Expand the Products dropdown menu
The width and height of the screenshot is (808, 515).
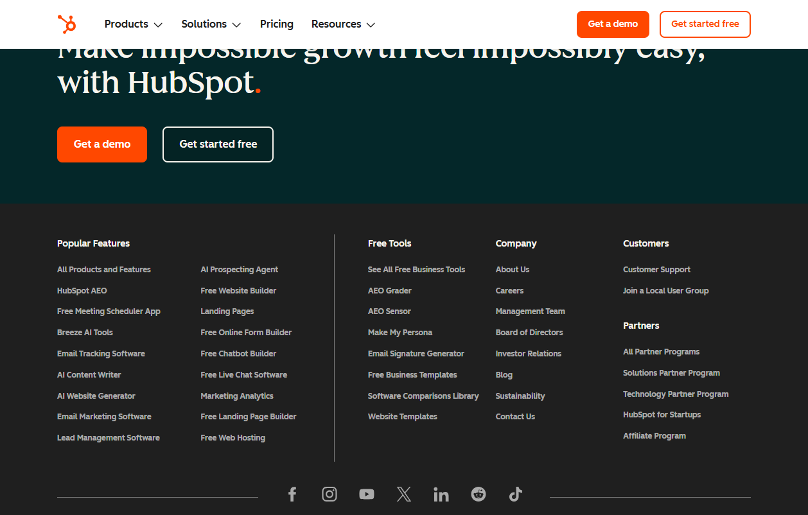(134, 24)
